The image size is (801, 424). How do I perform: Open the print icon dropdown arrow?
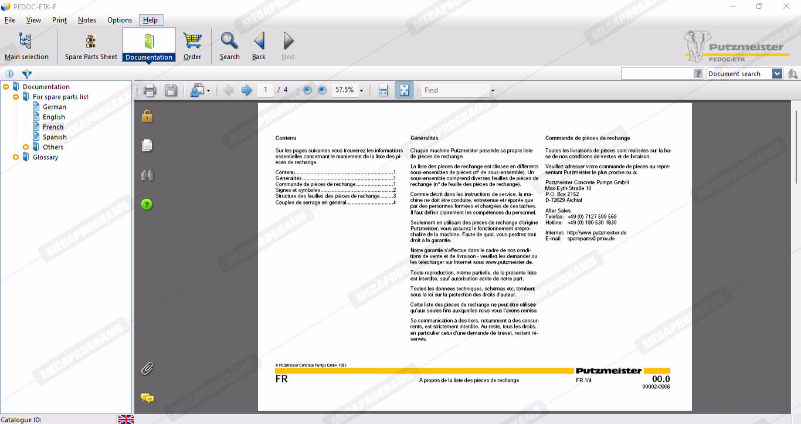[208, 91]
